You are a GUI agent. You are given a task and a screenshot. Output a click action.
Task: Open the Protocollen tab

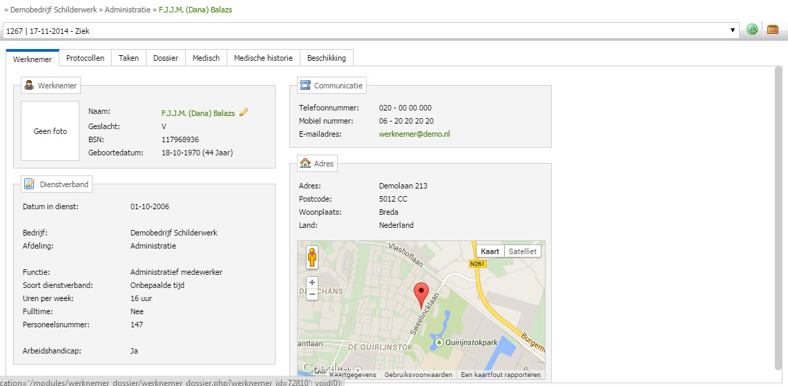tap(86, 58)
